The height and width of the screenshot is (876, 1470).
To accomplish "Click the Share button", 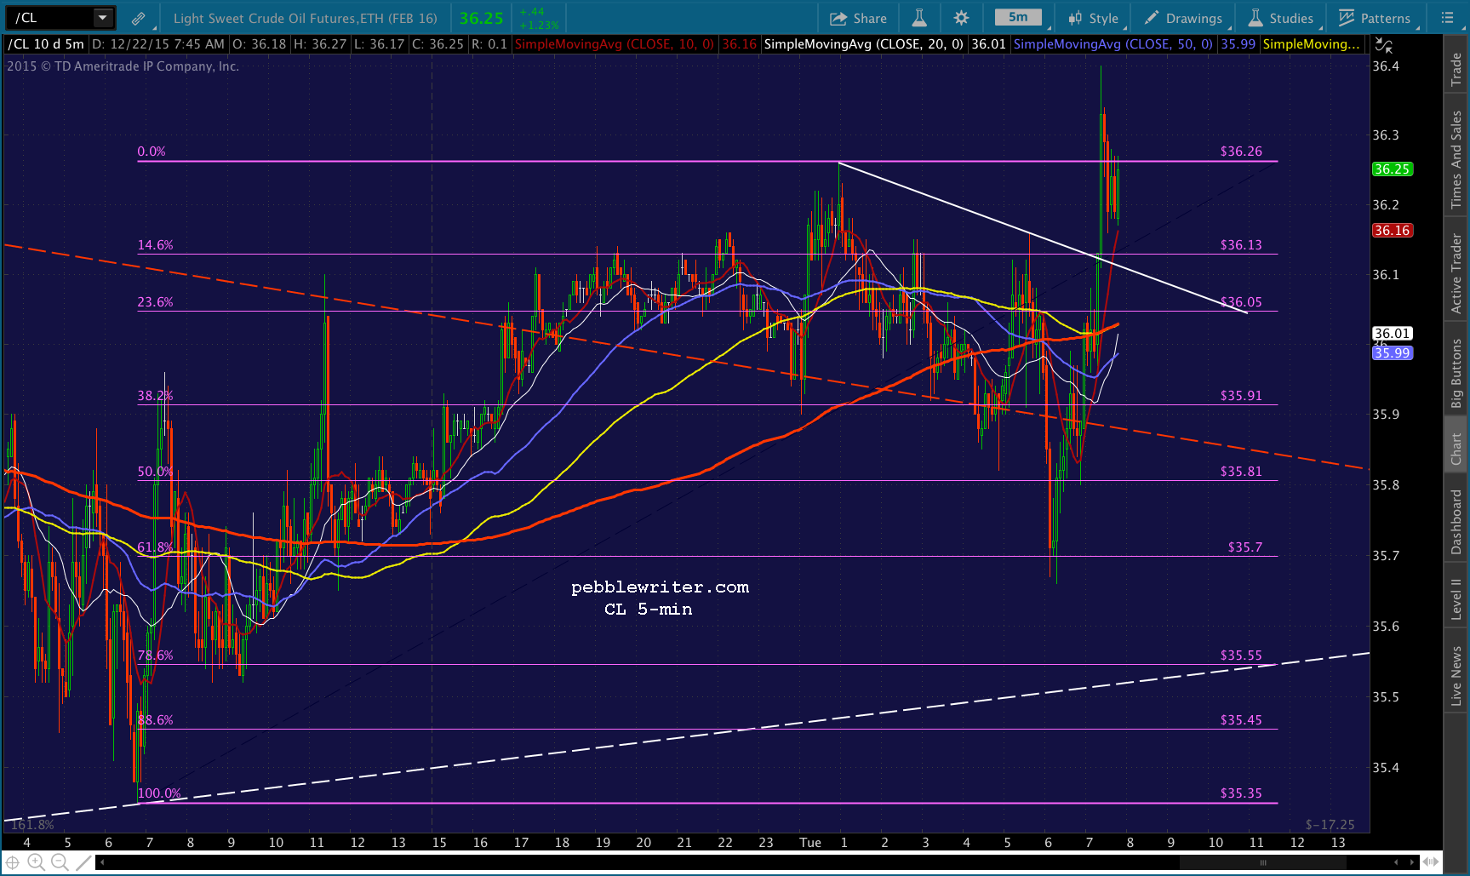I will click(x=858, y=18).
